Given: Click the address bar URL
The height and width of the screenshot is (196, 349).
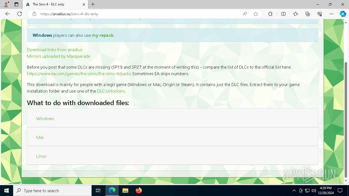Looking at the screenshot, I should pyautogui.click(x=69, y=14).
